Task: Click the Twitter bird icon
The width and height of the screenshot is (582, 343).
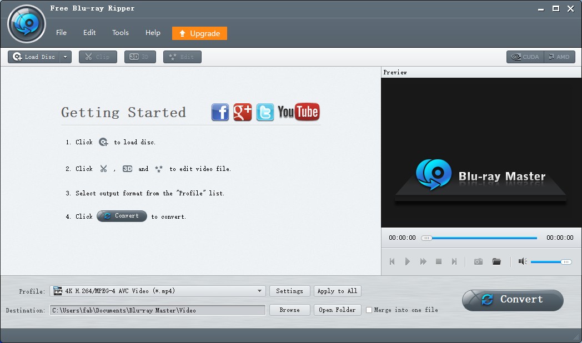Action: 265,112
